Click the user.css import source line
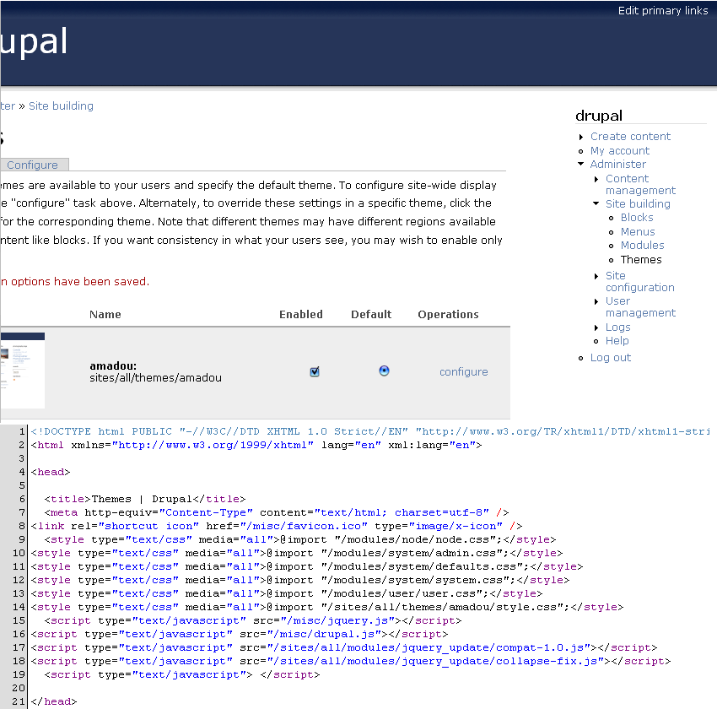 click(287, 593)
